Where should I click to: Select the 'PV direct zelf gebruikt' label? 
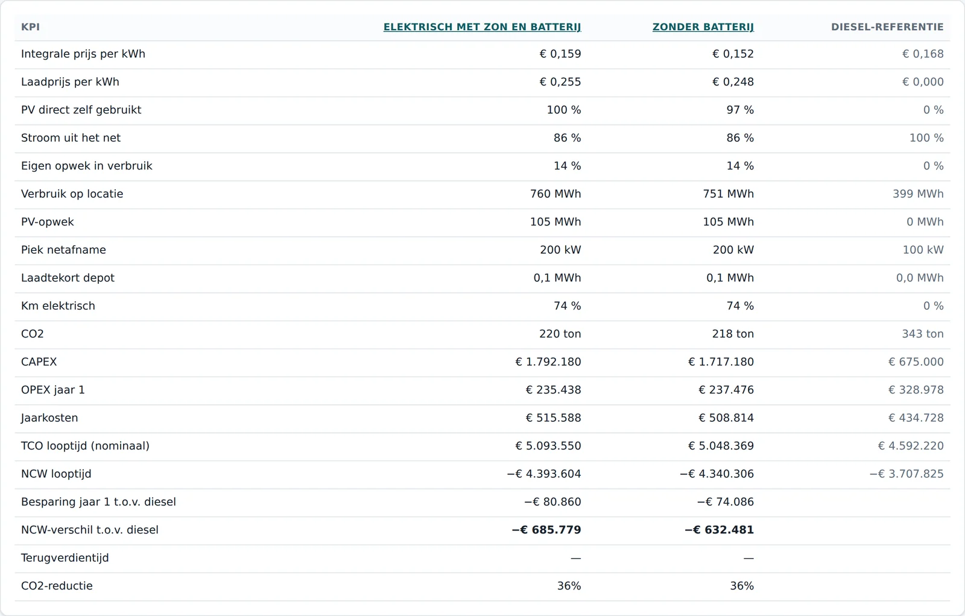pyautogui.click(x=81, y=110)
